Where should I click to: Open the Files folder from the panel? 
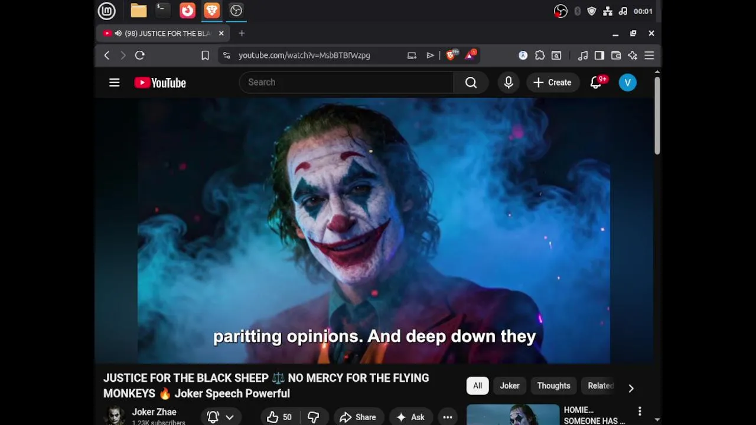(x=139, y=11)
